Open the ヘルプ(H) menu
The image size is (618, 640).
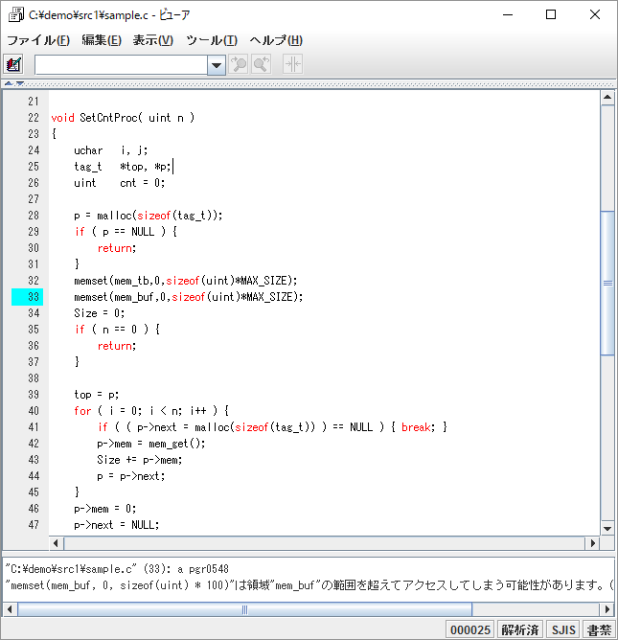pyautogui.click(x=276, y=40)
